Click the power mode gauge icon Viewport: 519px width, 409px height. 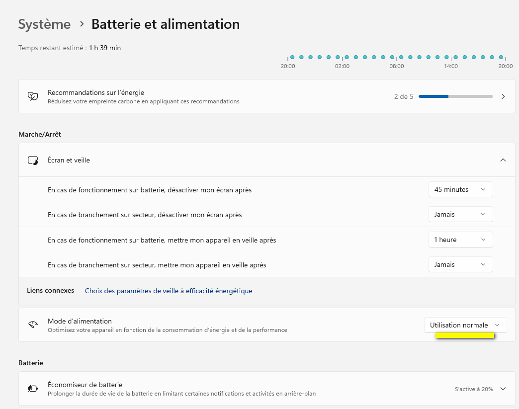[x=33, y=325]
